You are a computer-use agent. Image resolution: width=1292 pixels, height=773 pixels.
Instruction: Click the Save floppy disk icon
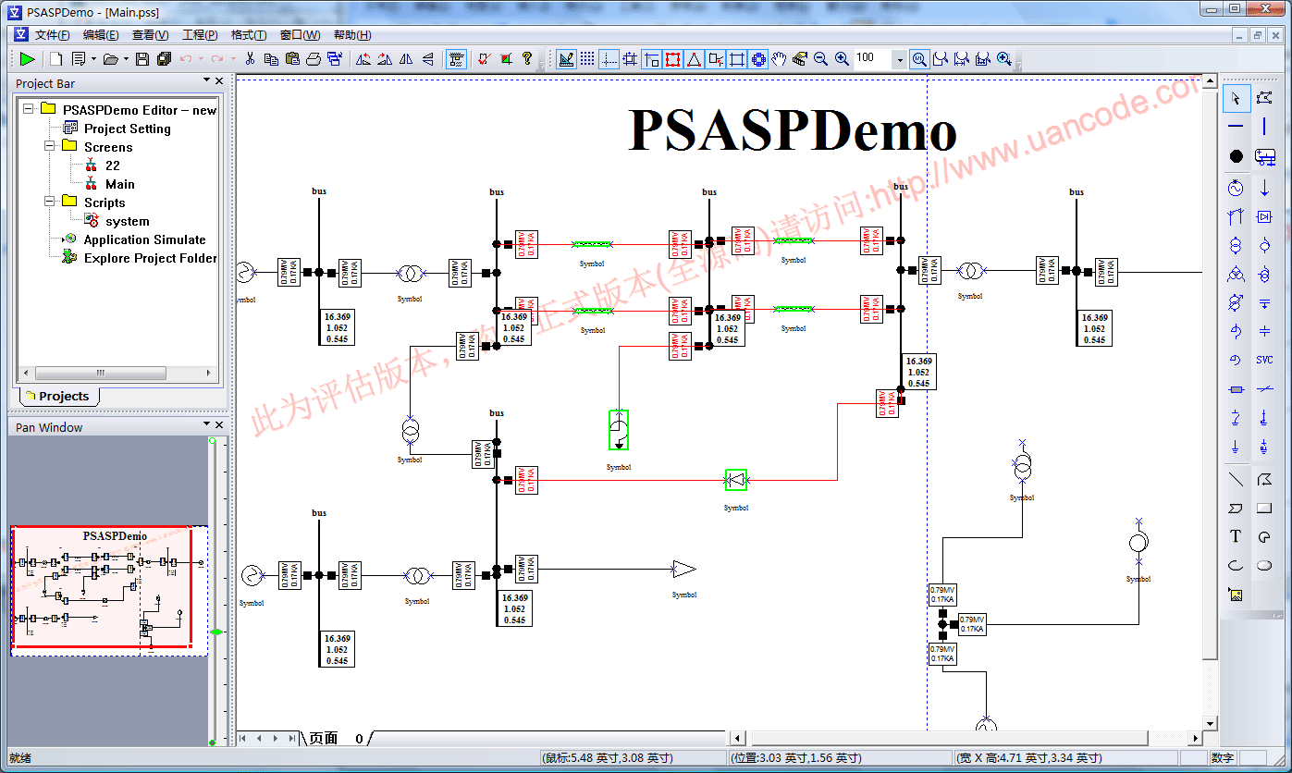pos(142,59)
